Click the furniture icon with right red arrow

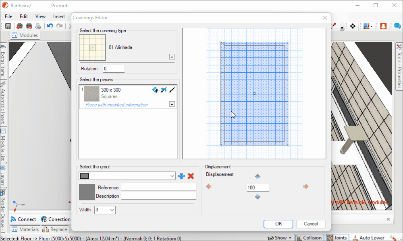[29, 26]
